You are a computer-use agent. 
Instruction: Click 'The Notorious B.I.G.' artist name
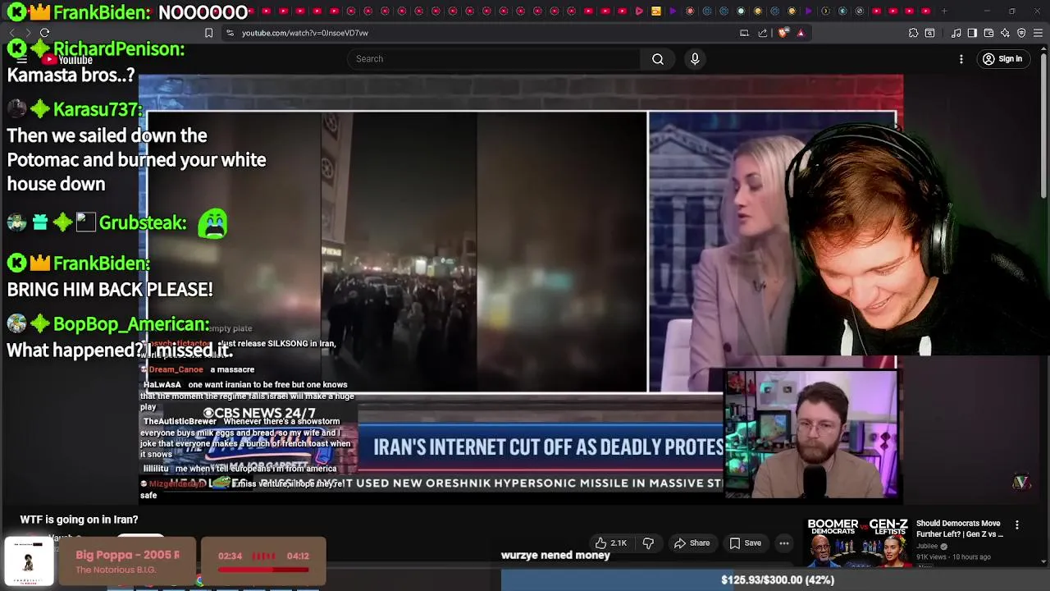coord(116,570)
